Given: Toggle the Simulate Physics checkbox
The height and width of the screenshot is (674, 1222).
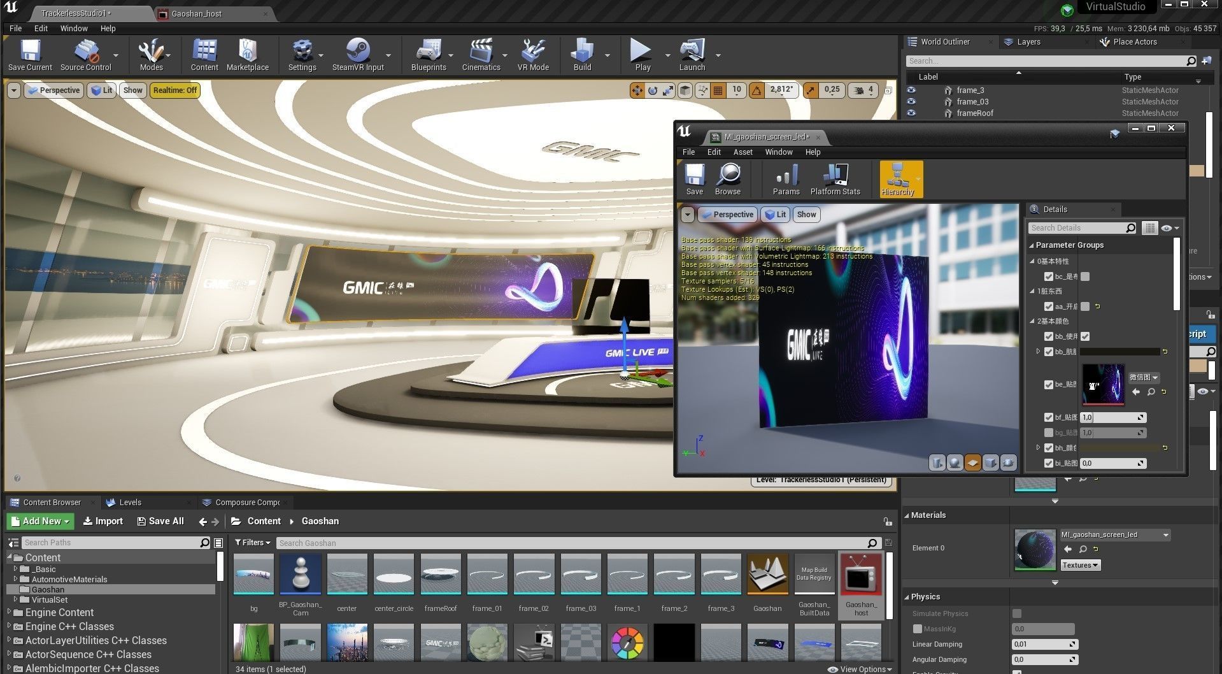Looking at the screenshot, I should 1017,613.
